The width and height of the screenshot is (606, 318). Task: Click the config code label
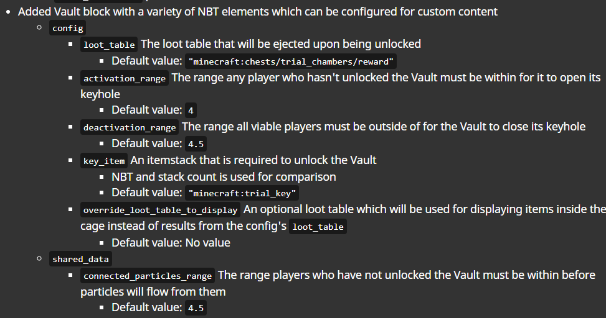[x=68, y=28]
